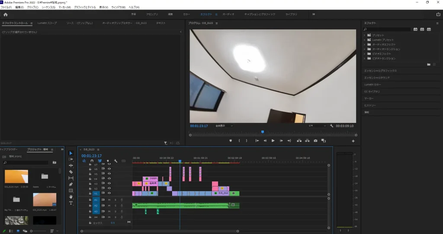Image resolution: width=443 pixels, height=234 pixels.
Task: Open the 1/4 playback resolution dropdown
Action: [x=318, y=126]
